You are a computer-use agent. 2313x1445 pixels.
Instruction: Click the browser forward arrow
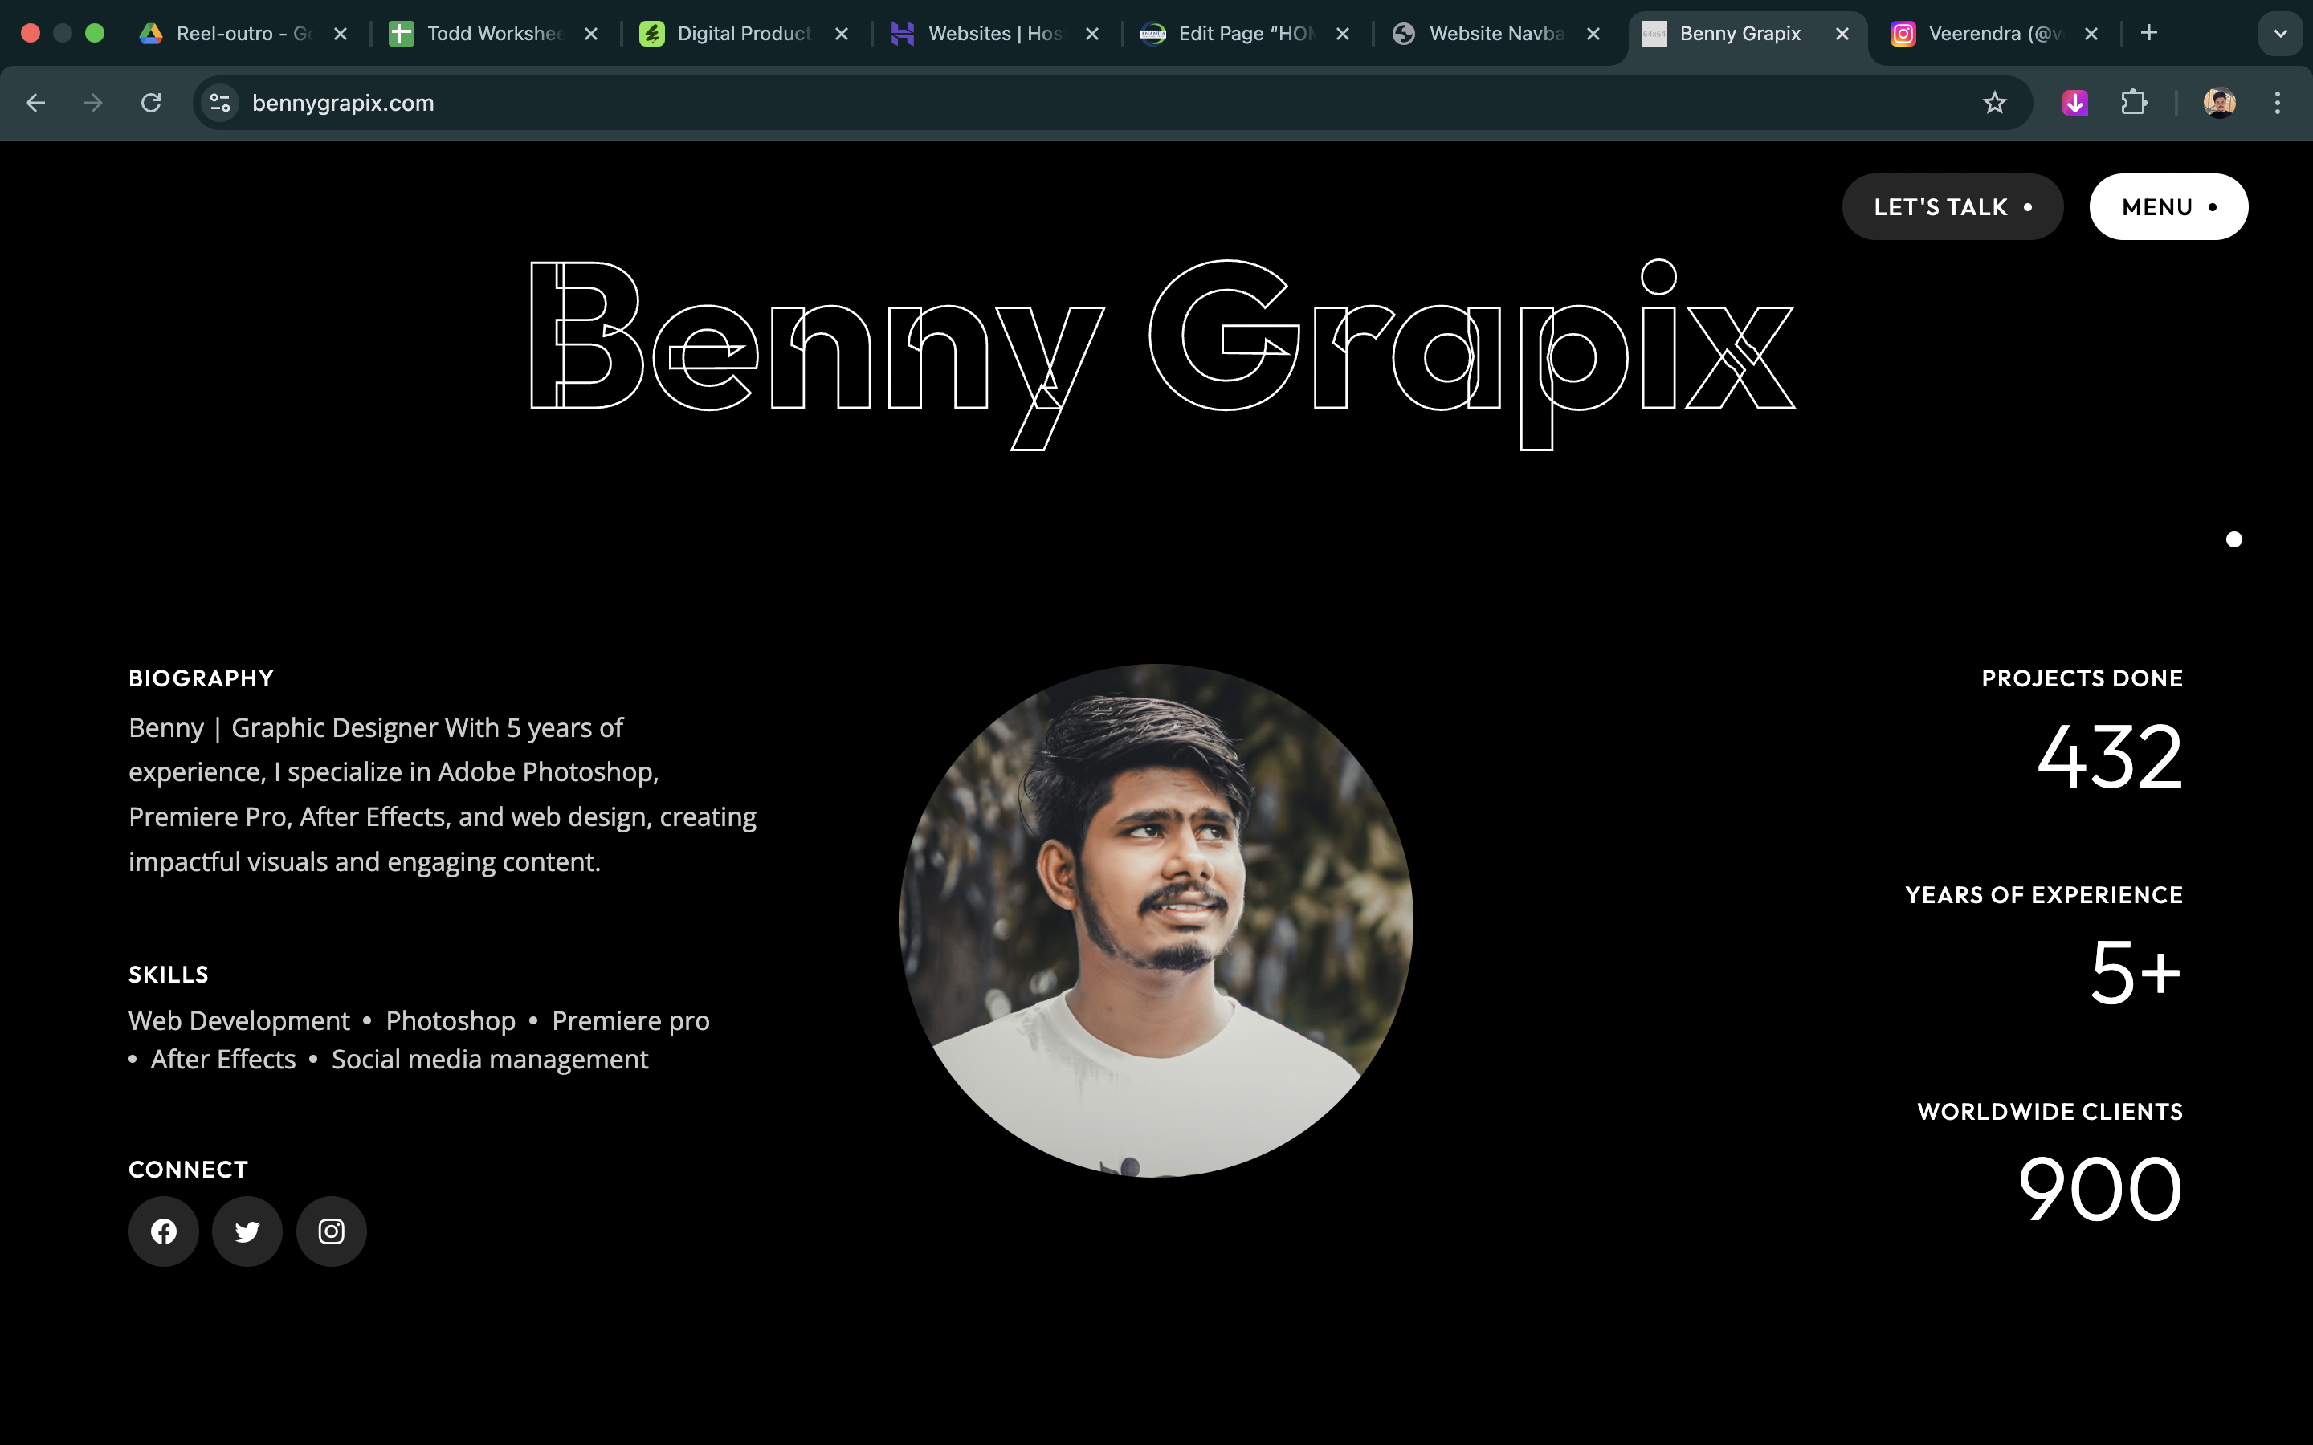(x=92, y=102)
